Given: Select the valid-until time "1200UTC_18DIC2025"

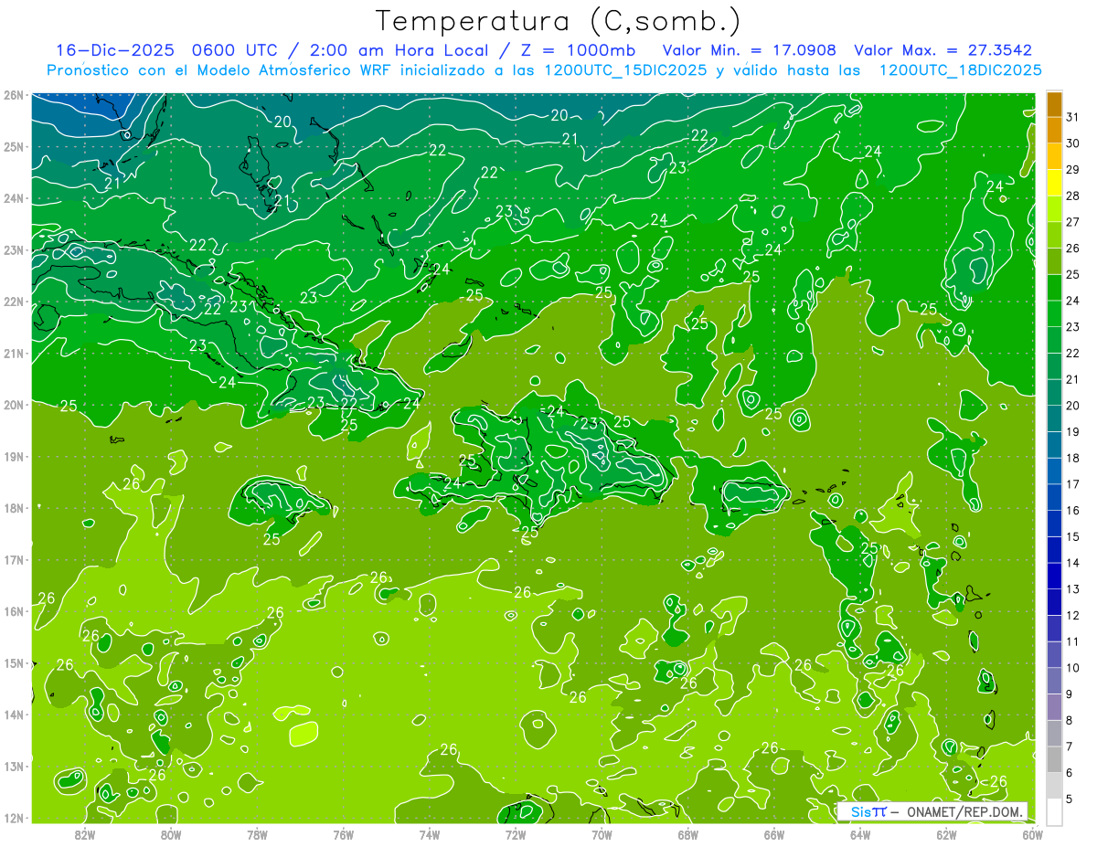Looking at the screenshot, I should click(960, 70).
